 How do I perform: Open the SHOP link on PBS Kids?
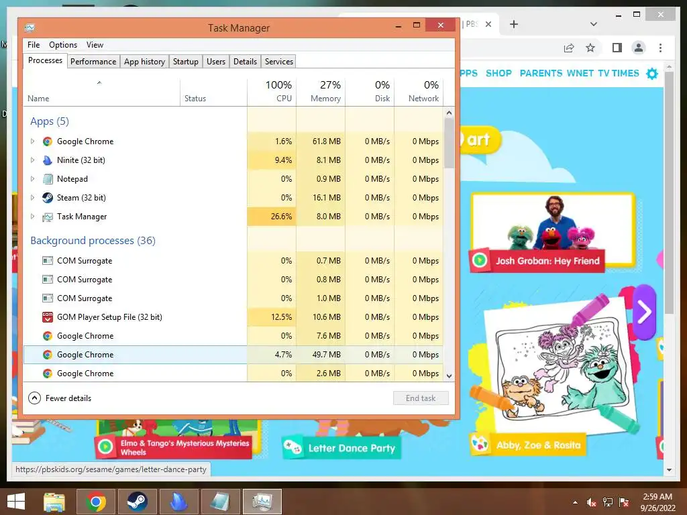click(498, 73)
